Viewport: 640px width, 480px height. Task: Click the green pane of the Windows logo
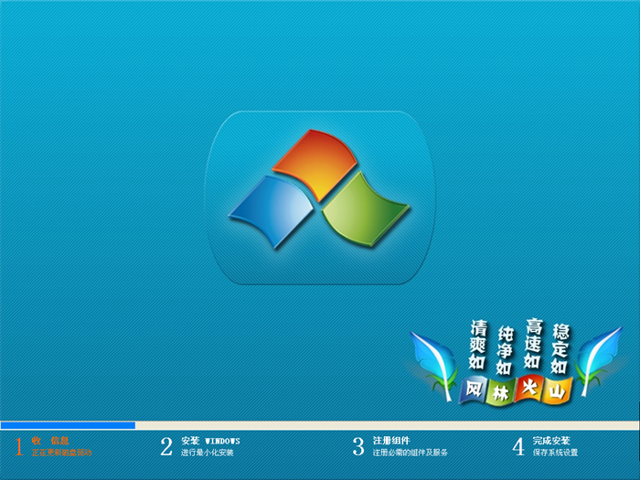[365, 209]
